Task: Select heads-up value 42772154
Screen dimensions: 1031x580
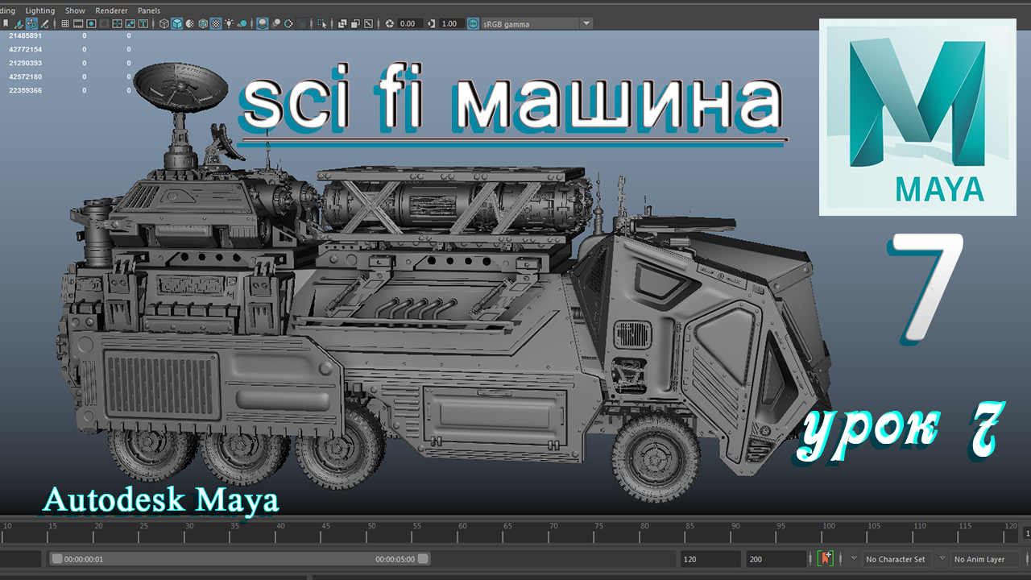Action: (x=25, y=49)
